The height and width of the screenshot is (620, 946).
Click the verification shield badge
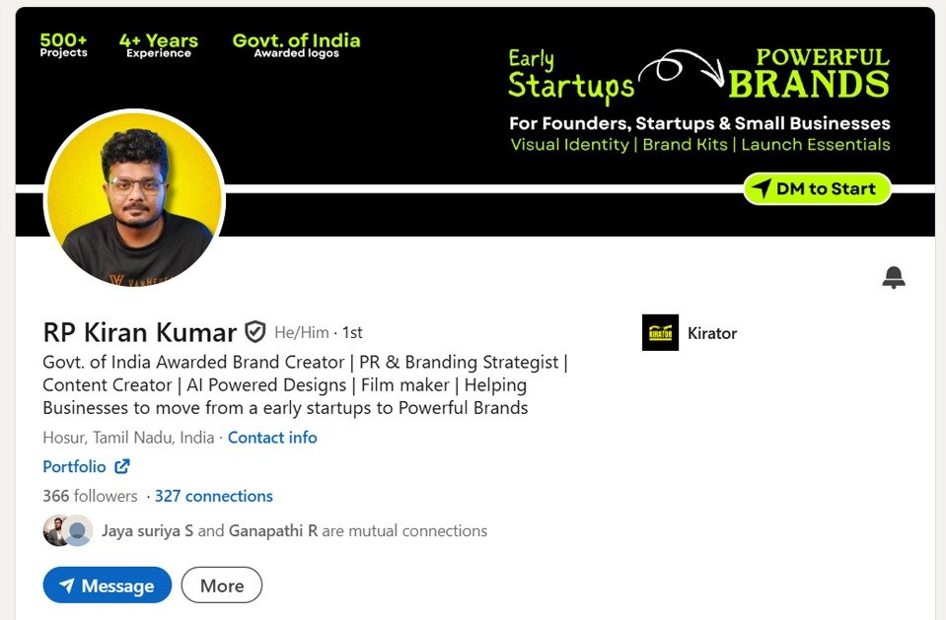click(x=255, y=331)
